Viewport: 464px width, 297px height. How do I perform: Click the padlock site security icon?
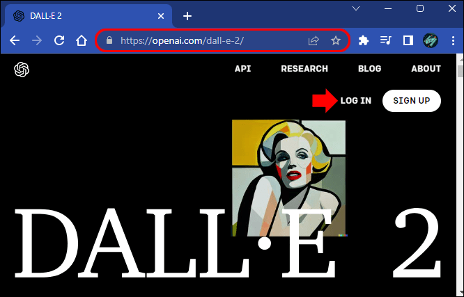(x=109, y=40)
